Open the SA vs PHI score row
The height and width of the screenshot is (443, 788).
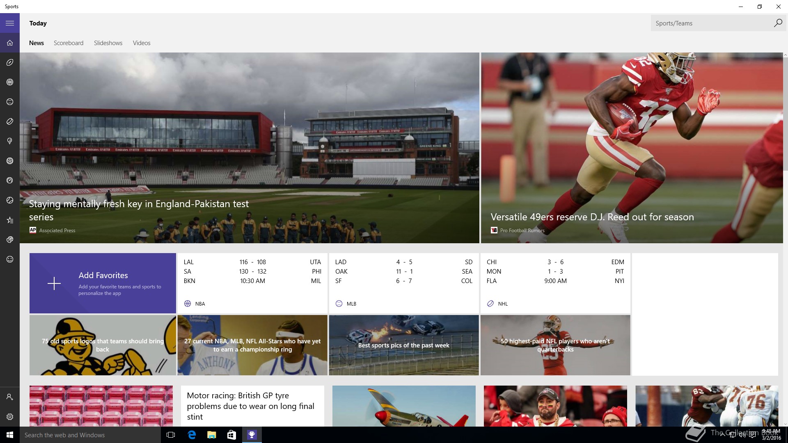(252, 271)
